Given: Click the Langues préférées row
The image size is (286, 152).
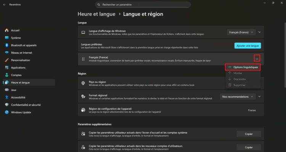Looking at the screenshot, I should (x=171, y=46).
